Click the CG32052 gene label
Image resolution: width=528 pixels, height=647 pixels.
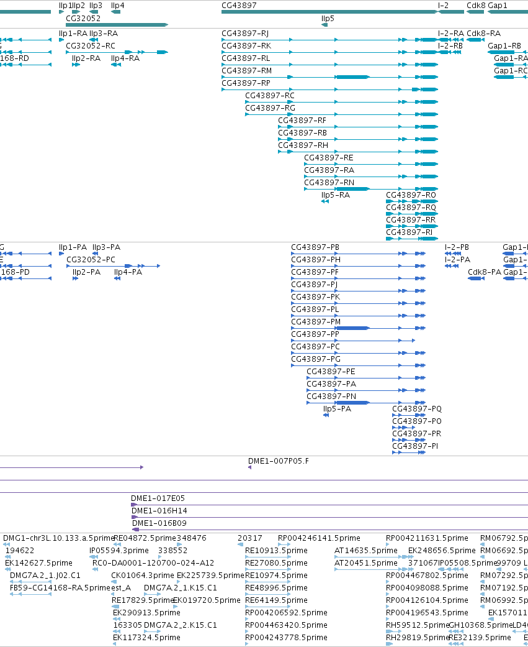pyautogui.click(x=83, y=18)
